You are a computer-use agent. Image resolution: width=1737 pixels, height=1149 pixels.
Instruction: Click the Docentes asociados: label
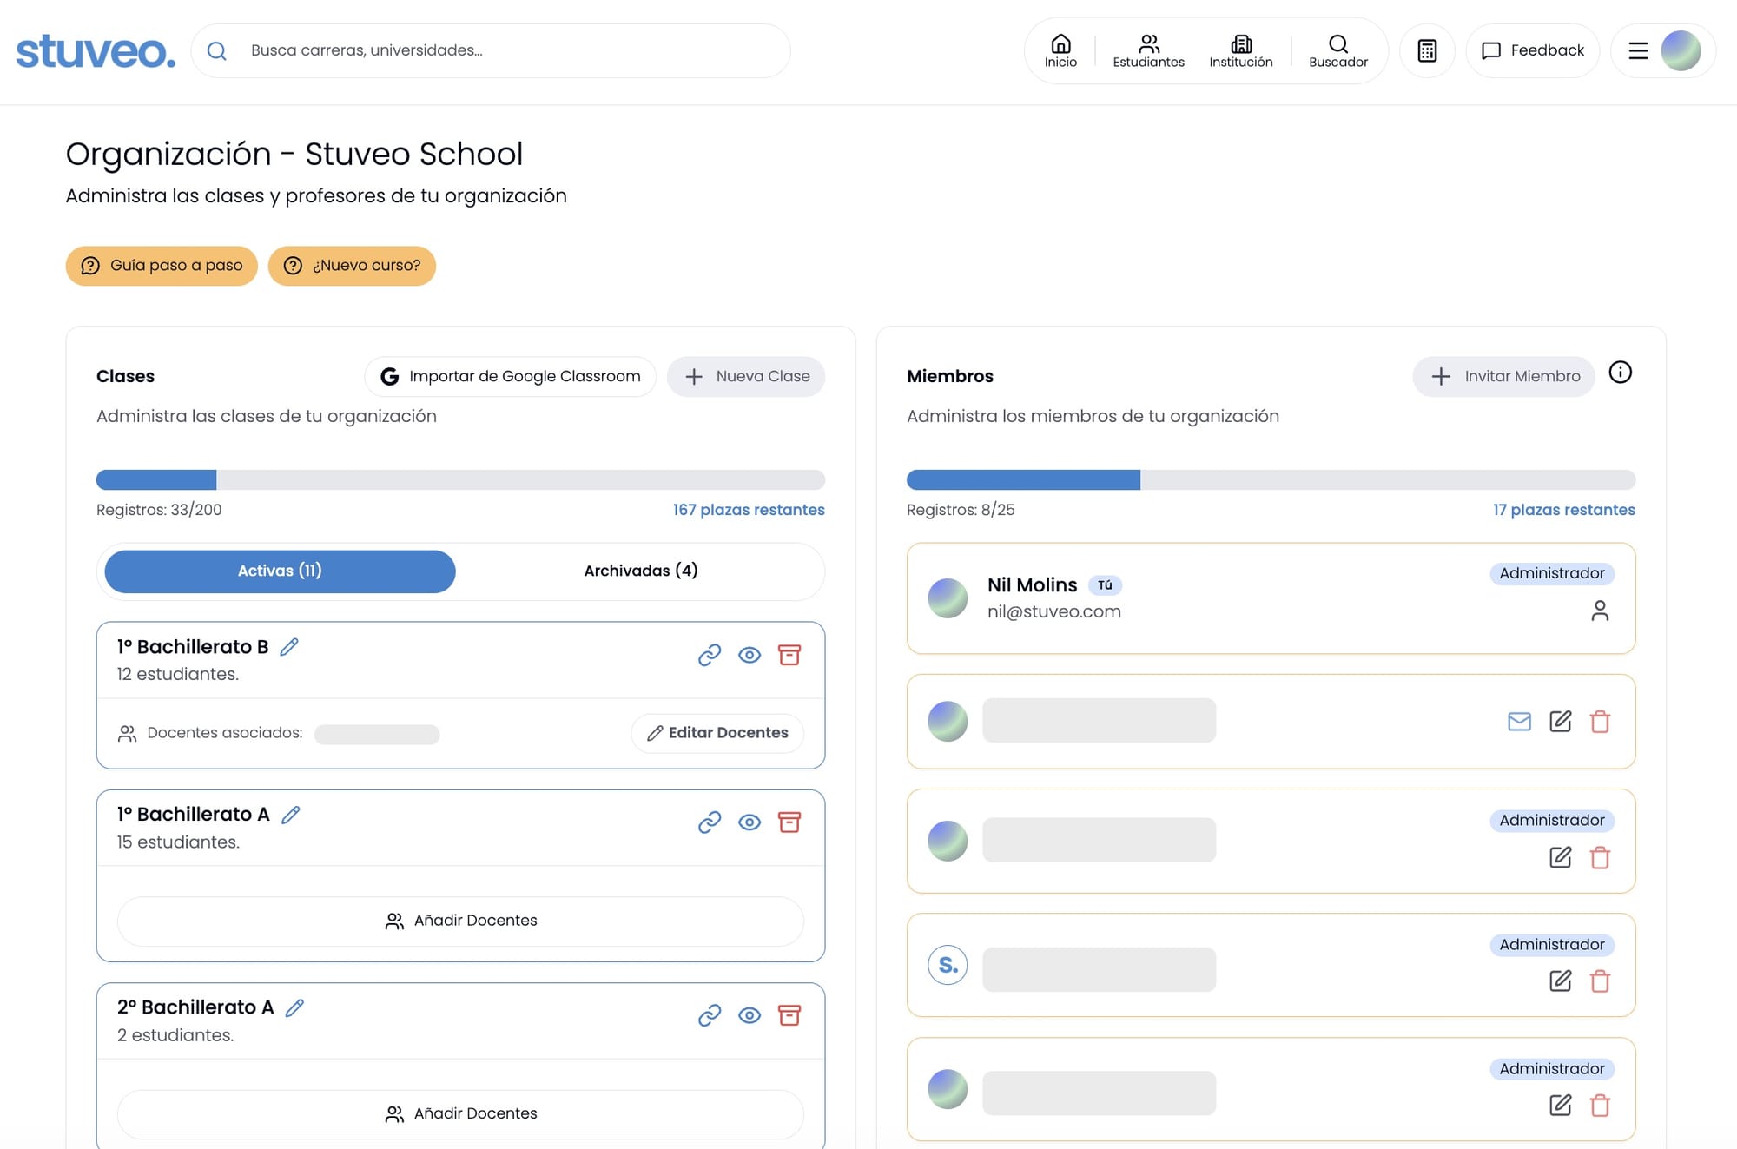(225, 733)
